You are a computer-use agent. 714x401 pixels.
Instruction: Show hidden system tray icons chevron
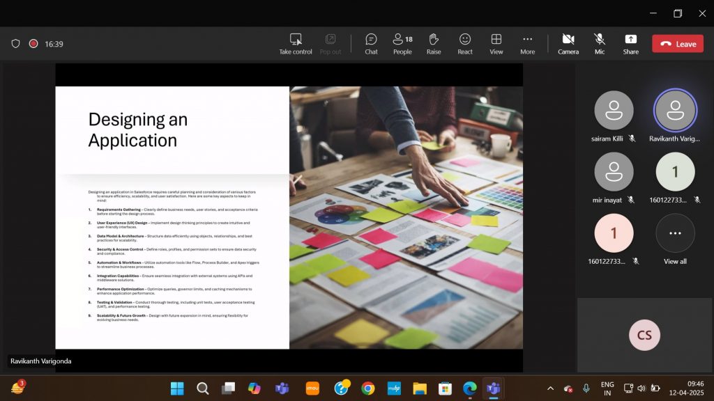tap(550, 388)
